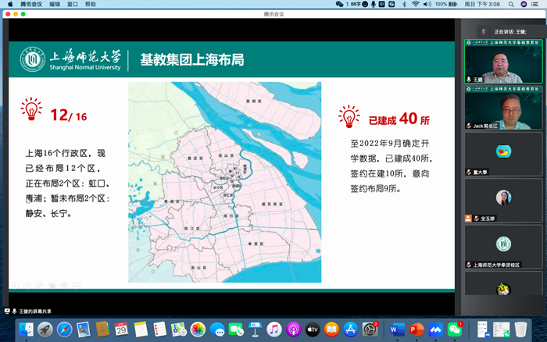Open Microsoft Word icon in Dock
Image resolution: width=547 pixels, height=342 pixels.
[397, 330]
